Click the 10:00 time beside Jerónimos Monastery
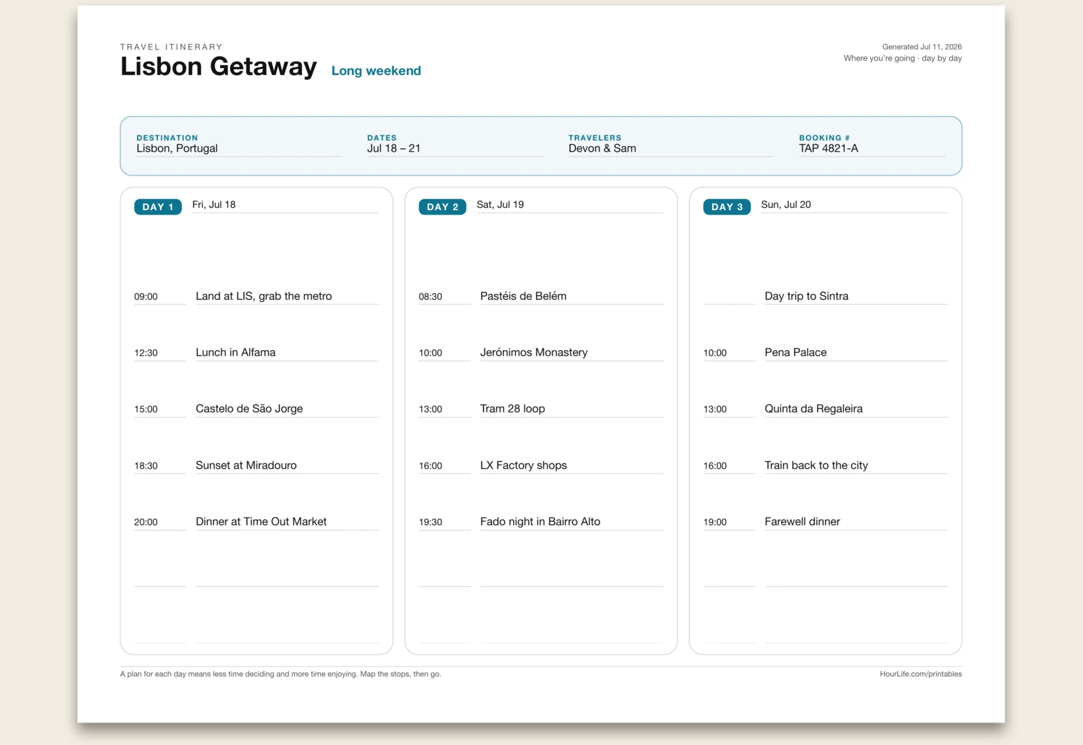 click(x=430, y=353)
